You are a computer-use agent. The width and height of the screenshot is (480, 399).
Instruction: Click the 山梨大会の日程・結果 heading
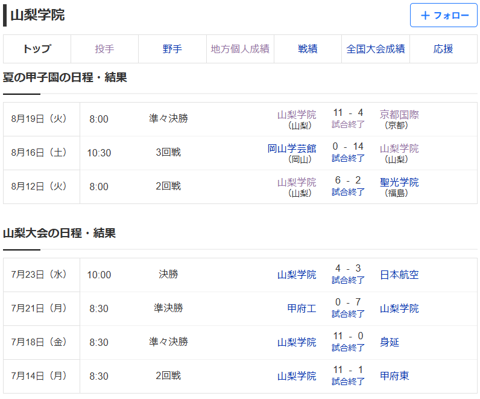59,233
